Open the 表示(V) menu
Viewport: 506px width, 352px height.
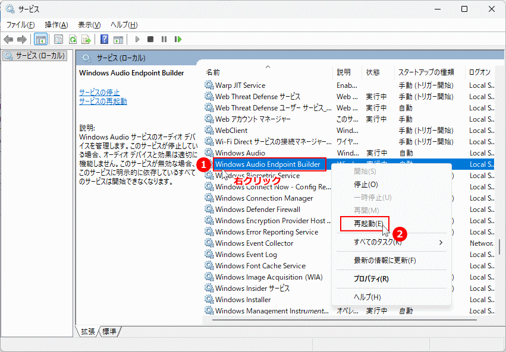[x=89, y=25]
